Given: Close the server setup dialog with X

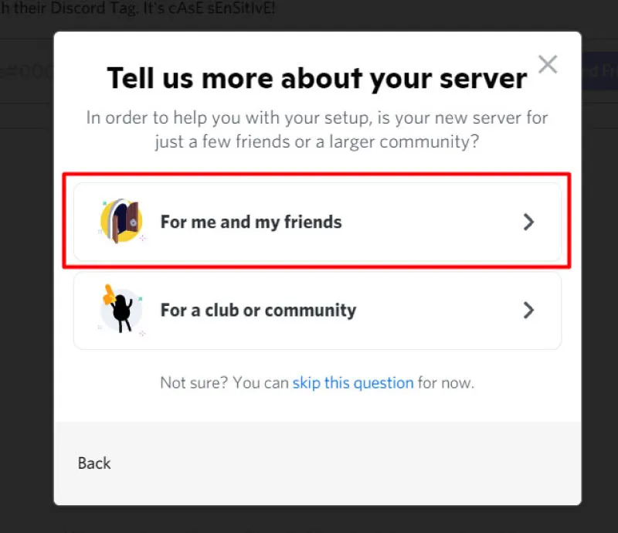Looking at the screenshot, I should pos(548,64).
